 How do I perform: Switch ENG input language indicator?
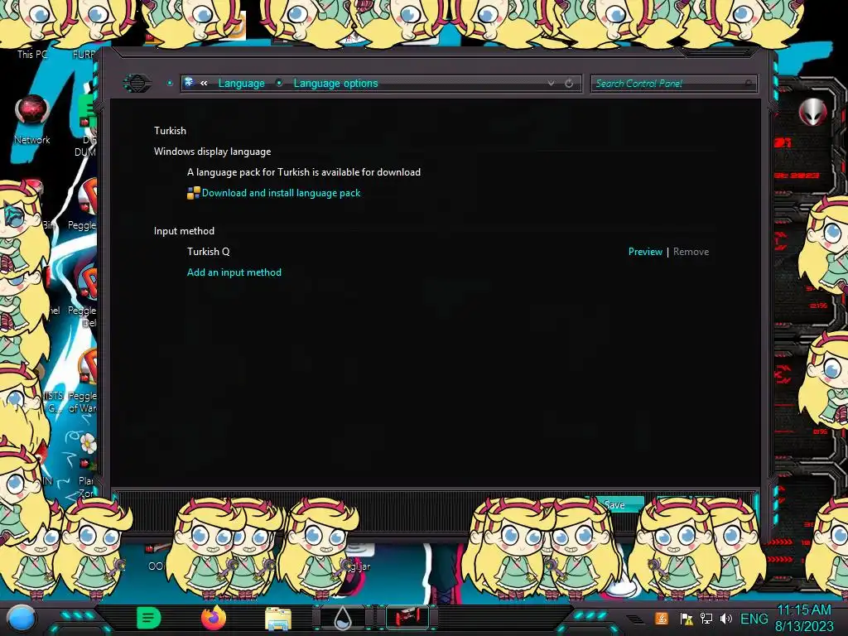click(754, 619)
